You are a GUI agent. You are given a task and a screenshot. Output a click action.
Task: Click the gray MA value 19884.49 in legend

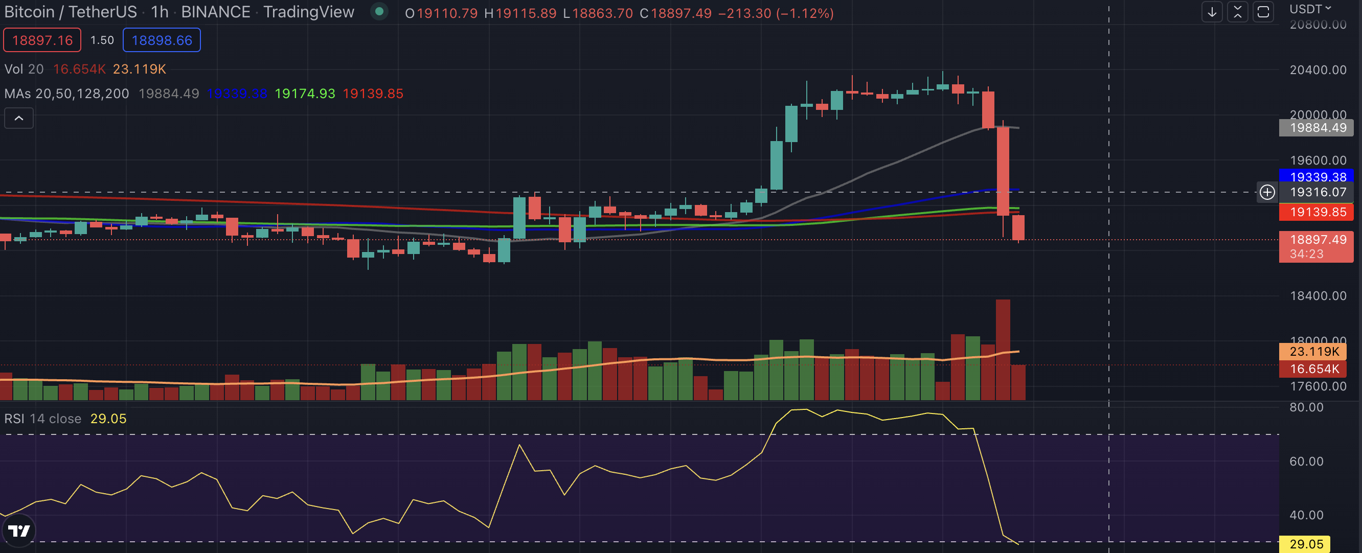[169, 94]
